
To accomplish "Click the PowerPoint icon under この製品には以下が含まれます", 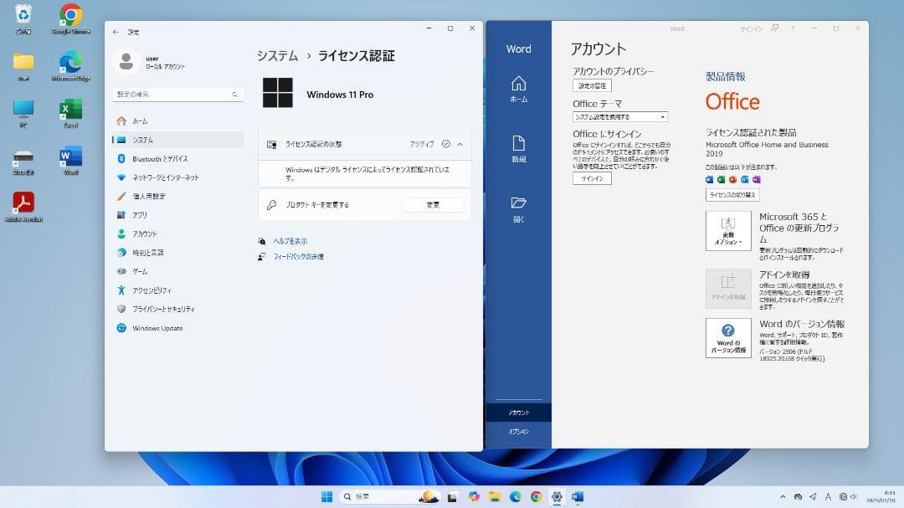I will click(x=733, y=179).
